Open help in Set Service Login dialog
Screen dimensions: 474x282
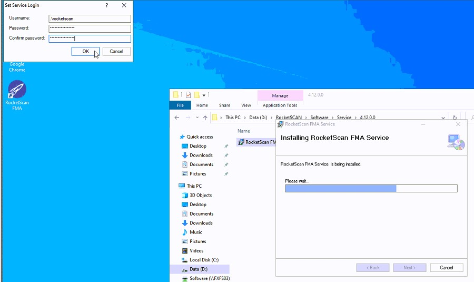[107, 5]
